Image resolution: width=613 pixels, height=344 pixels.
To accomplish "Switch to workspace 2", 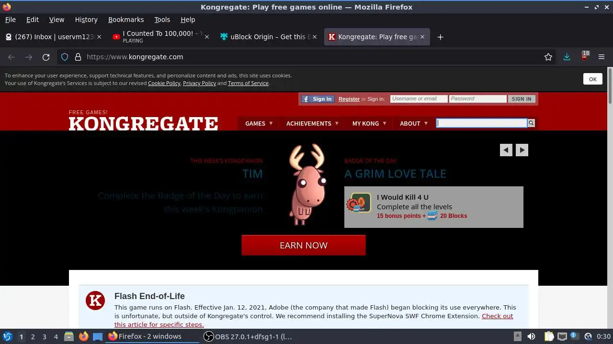I will click(x=33, y=337).
